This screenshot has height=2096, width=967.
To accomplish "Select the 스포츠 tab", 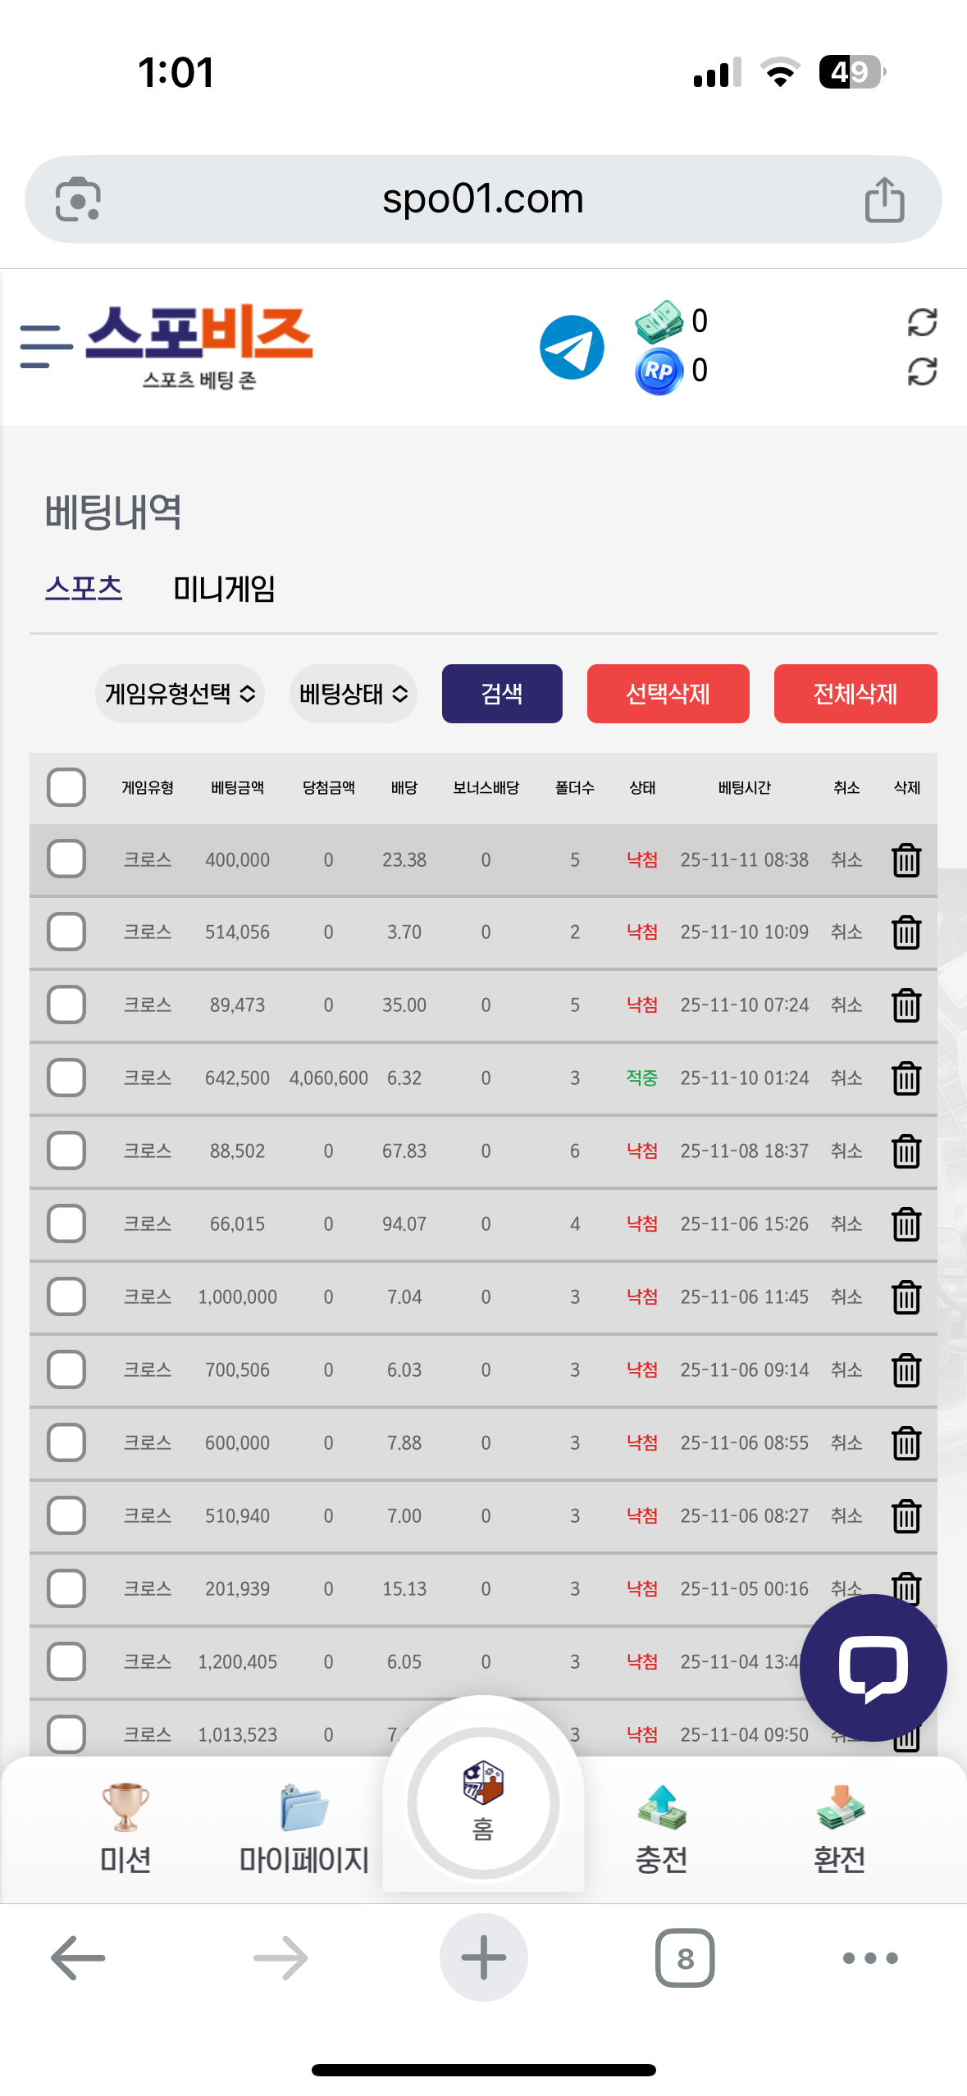I will [84, 589].
